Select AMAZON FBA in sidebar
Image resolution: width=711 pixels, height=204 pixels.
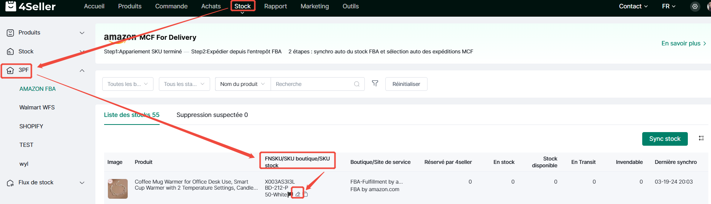point(38,89)
